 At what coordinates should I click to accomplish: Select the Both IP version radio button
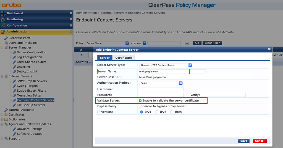pyautogui.click(x=172, y=112)
